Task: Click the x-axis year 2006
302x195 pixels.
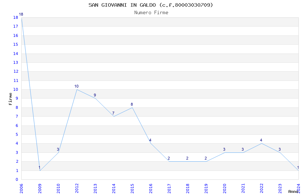Action: click(21, 188)
